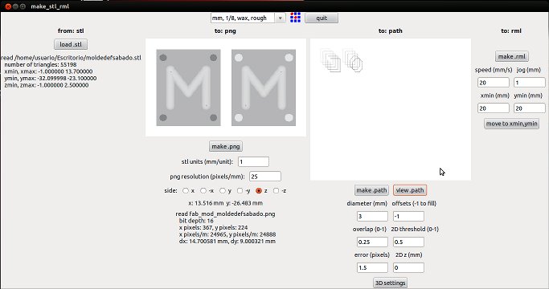Click the png resolution input field
The height and width of the screenshot is (289, 549).
click(265, 177)
